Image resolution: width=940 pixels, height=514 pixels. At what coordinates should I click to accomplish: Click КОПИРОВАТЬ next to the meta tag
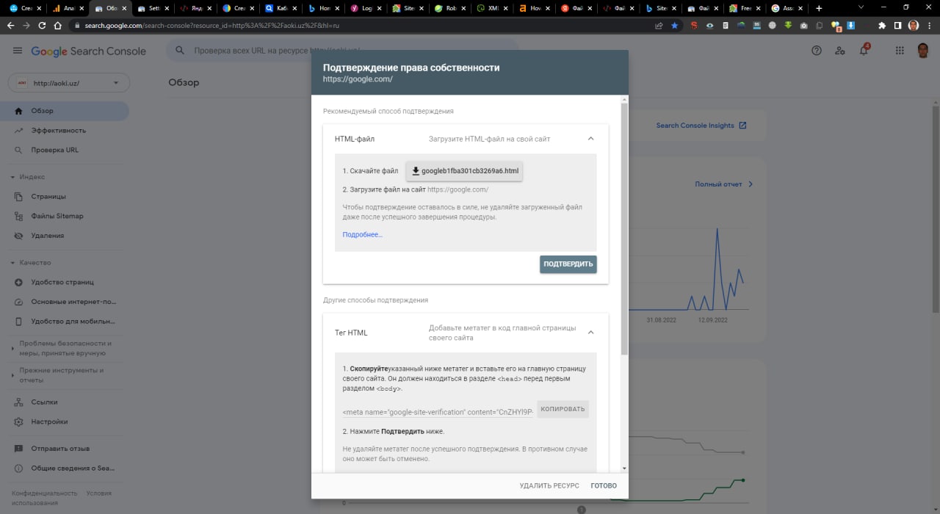563,409
